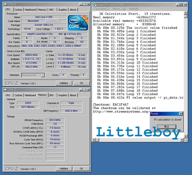Click the xtremesystems.org URL text
This screenshot has width=192, height=175.
121,112
